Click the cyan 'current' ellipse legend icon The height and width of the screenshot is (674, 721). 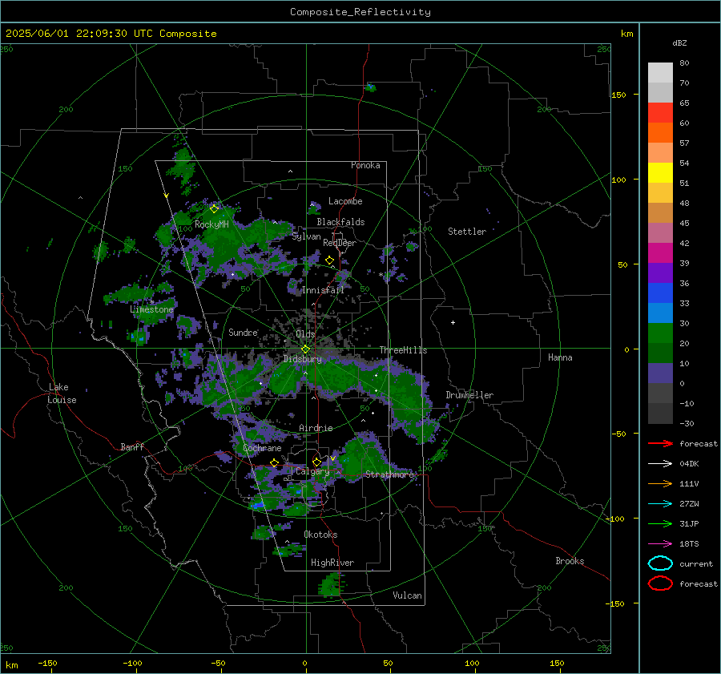coord(660,563)
